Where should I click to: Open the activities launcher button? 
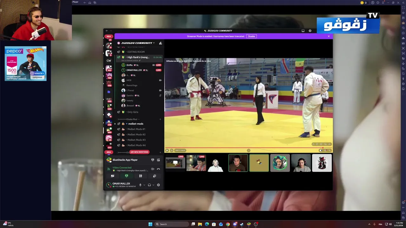point(141,176)
